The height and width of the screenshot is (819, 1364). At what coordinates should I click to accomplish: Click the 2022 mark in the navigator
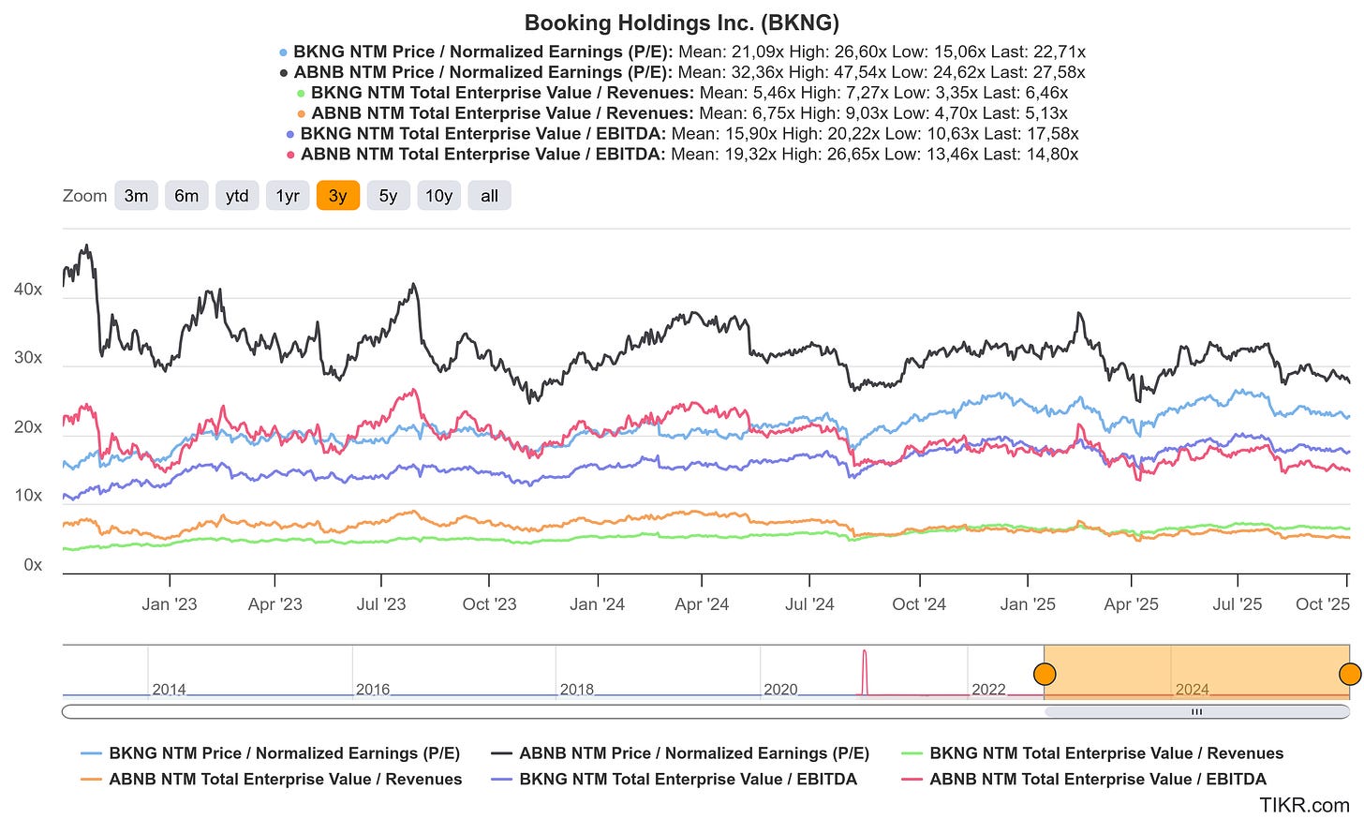988,690
